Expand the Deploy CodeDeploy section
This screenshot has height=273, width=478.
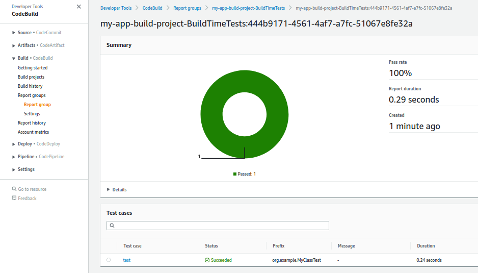14,144
